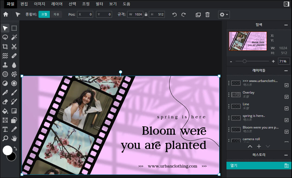Open the 필터 menu
Image resolution: width=292 pixels, height=178 pixels.
pyautogui.click(x=99, y=4)
